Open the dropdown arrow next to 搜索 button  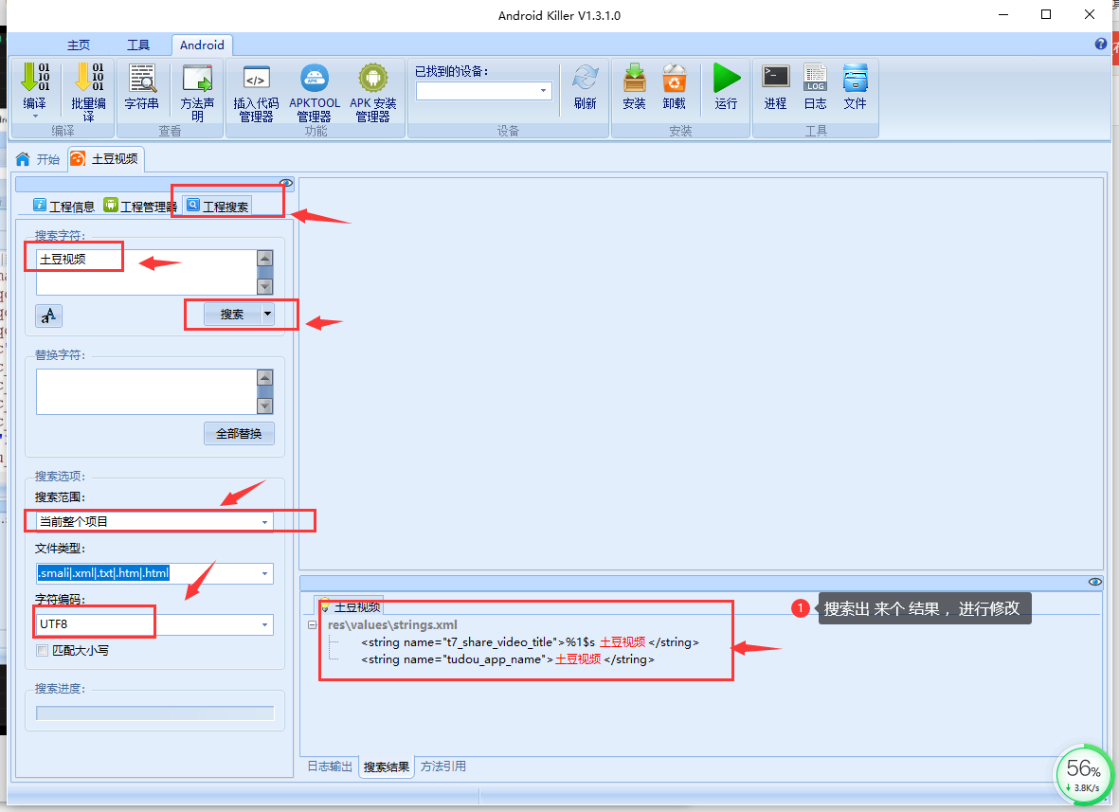click(267, 314)
